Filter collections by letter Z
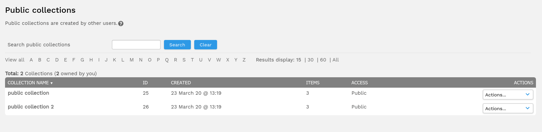This screenshot has height=132, width=542. 244,60
